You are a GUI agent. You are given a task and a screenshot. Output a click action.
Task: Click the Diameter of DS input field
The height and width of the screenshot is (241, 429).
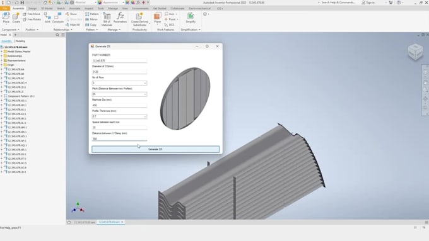(119, 72)
